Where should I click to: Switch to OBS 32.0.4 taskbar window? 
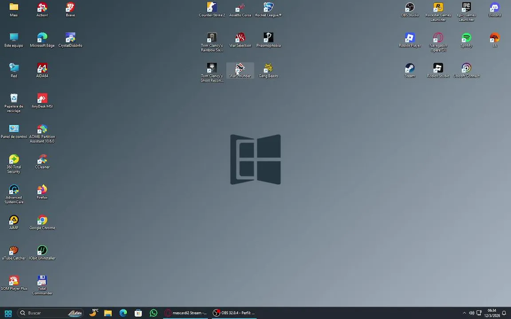tap(234, 313)
